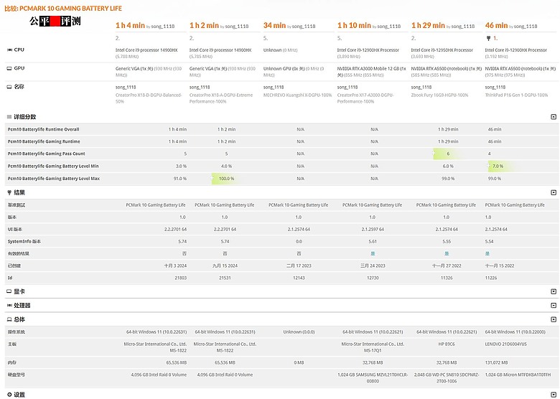
Task: Open the 1 h 4 min result
Action: (x=130, y=25)
